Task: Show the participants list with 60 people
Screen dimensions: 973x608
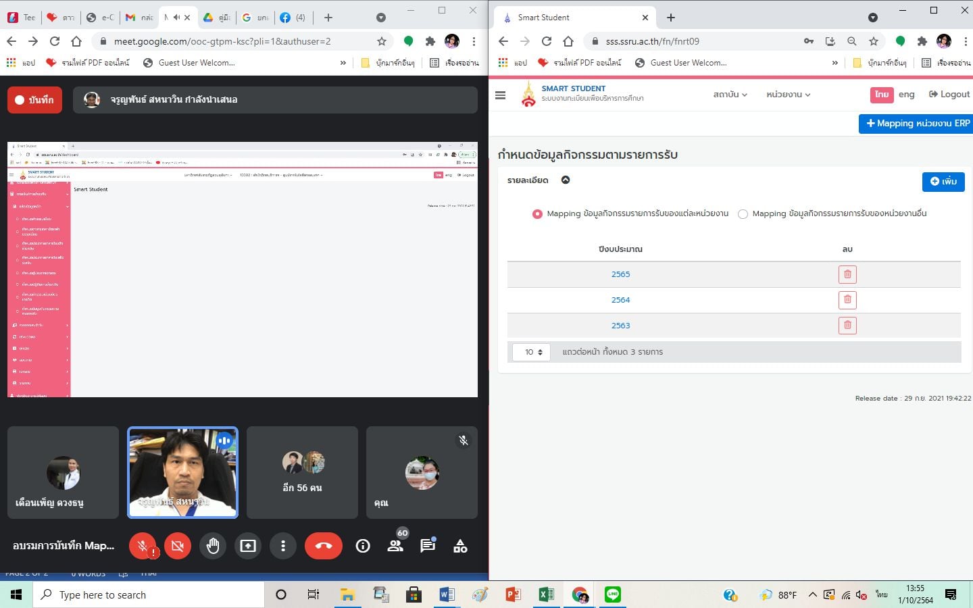Action: [x=395, y=546]
